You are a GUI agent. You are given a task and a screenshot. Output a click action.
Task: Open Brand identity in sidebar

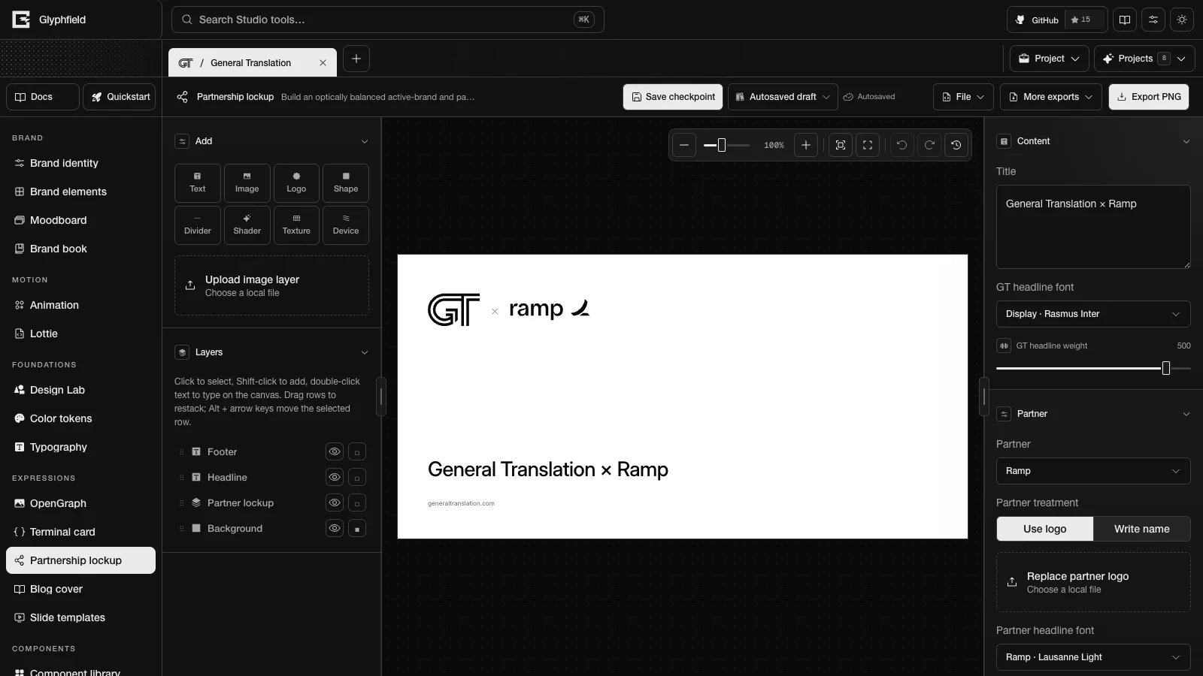click(81, 163)
